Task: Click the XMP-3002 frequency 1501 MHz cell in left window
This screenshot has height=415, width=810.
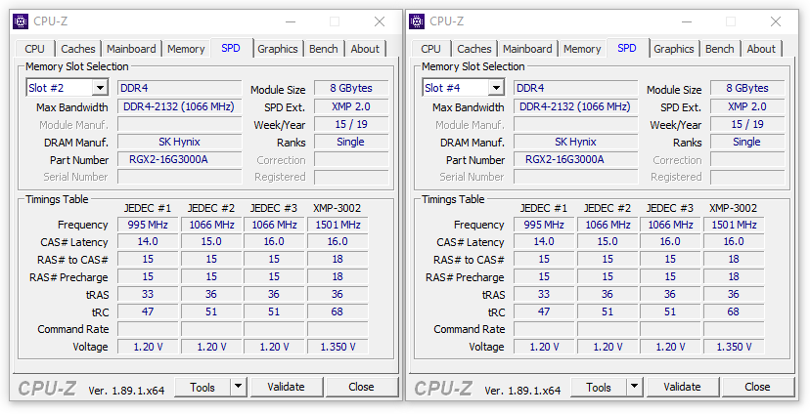Action: click(337, 225)
